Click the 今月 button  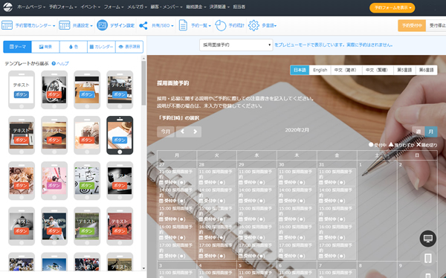[x=166, y=132]
